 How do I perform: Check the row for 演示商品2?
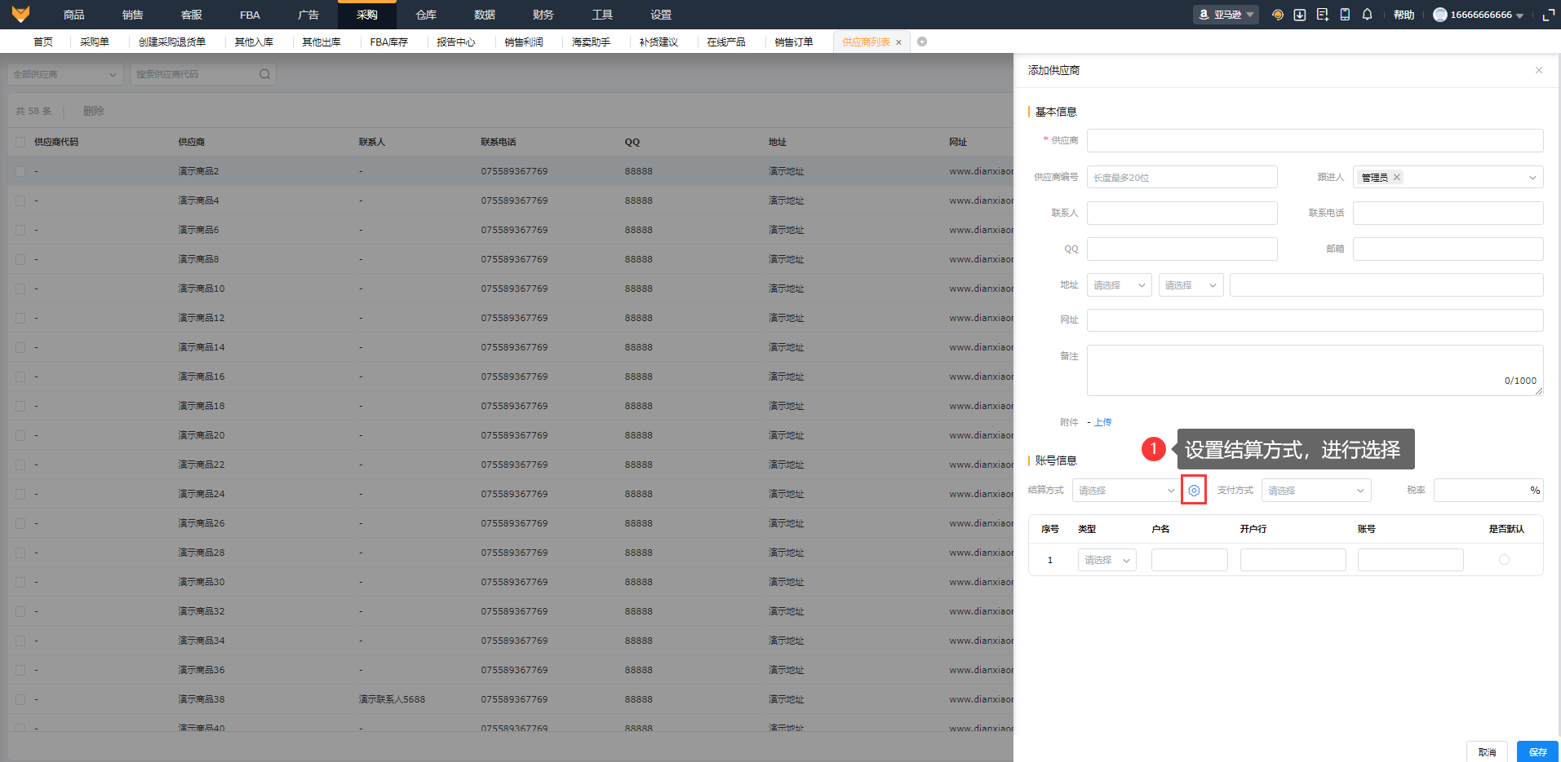pos(20,171)
